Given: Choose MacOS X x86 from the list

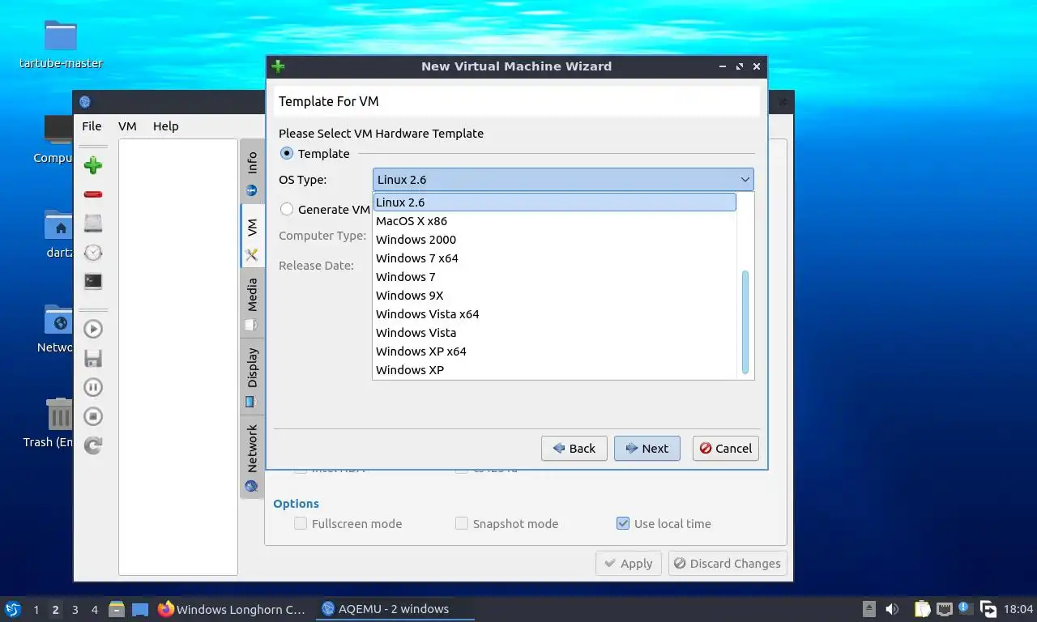Looking at the screenshot, I should pyautogui.click(x=555, y=221).
